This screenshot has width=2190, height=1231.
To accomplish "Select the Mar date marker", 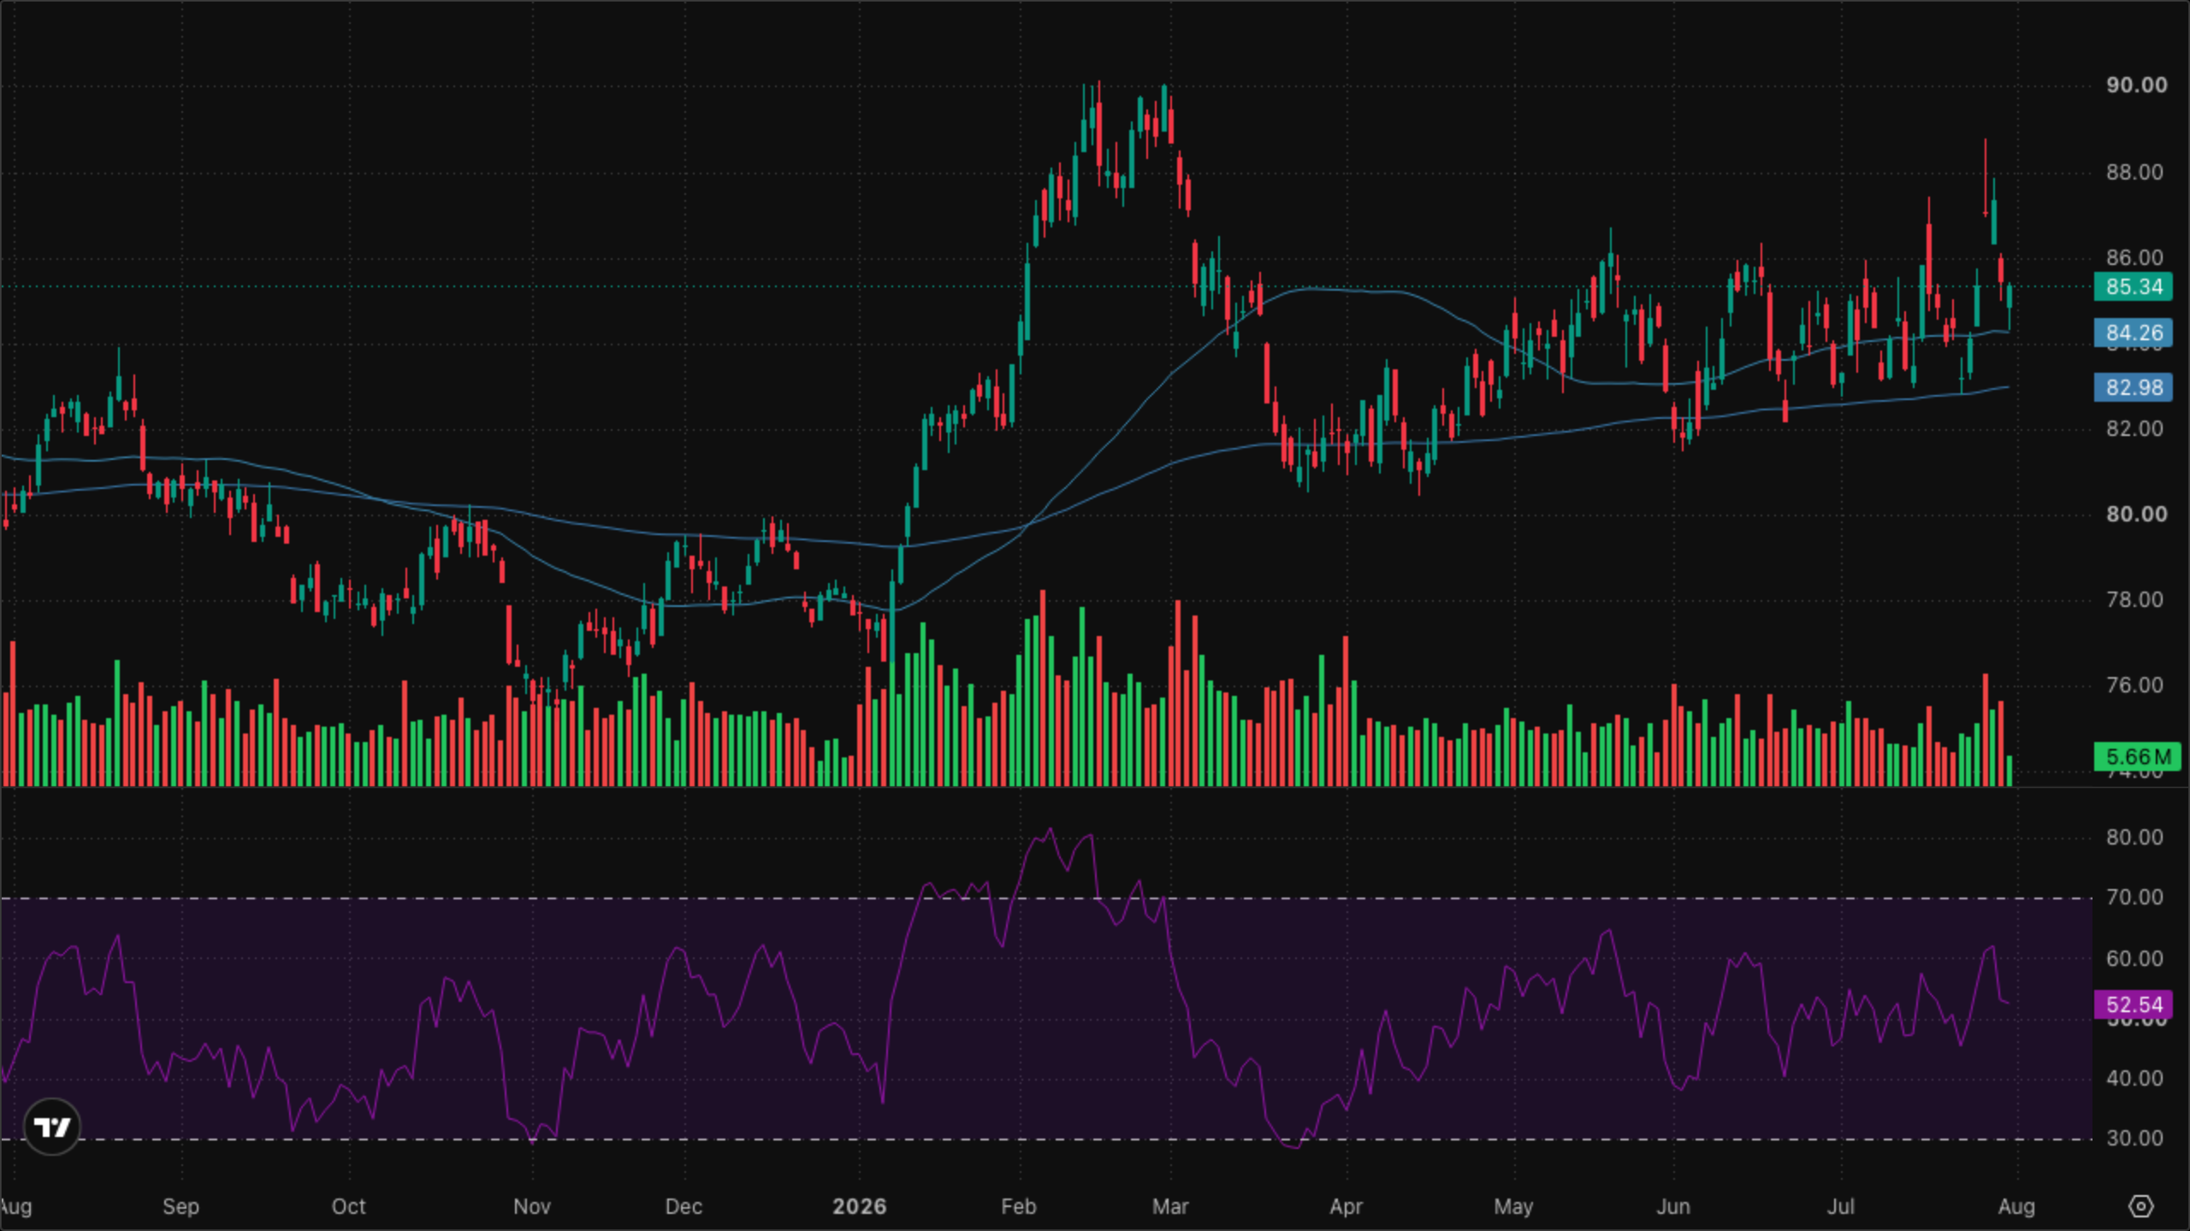I will click(x=1169, y=1206).
